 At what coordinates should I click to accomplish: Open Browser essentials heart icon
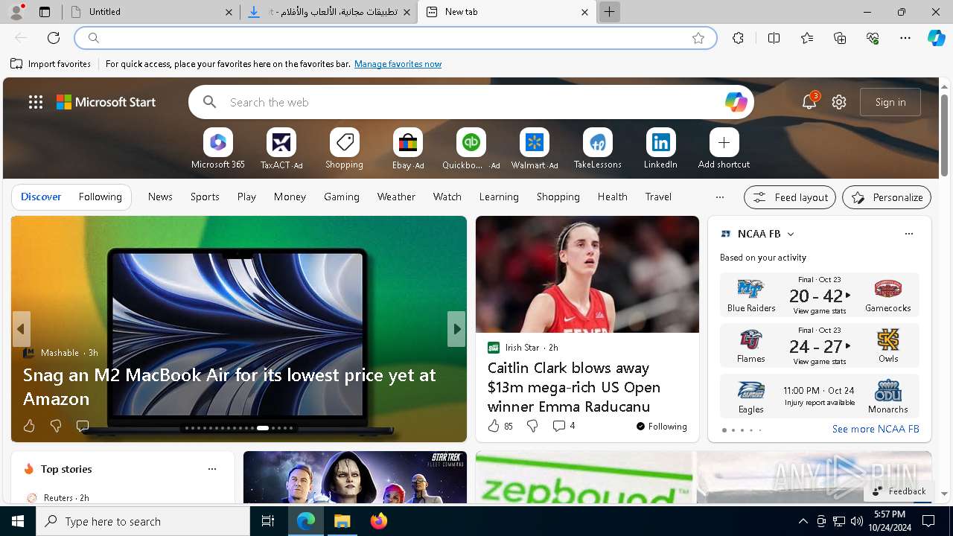click(x=873, y=38)
